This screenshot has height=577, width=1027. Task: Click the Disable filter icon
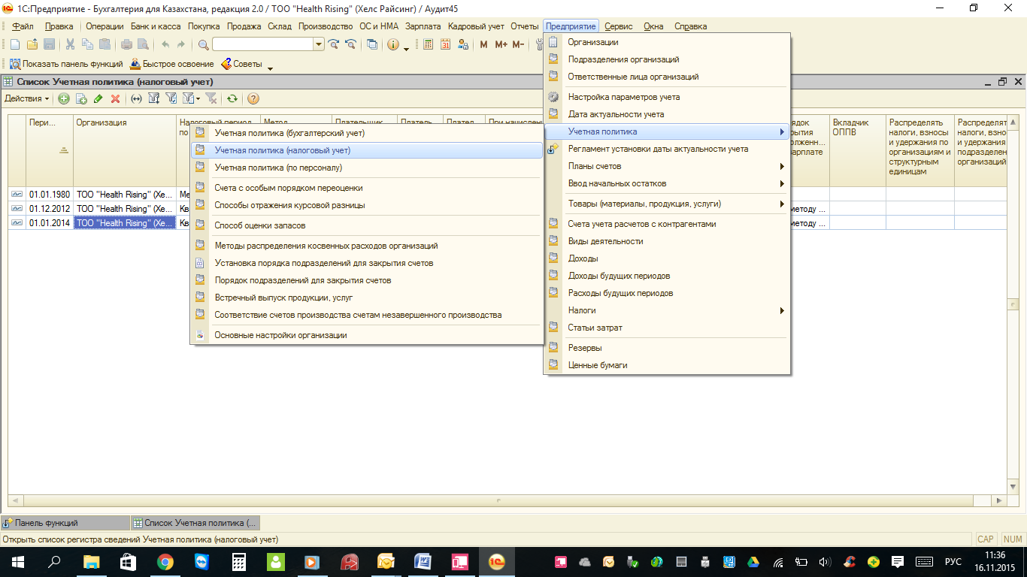[x=211, y=98]
